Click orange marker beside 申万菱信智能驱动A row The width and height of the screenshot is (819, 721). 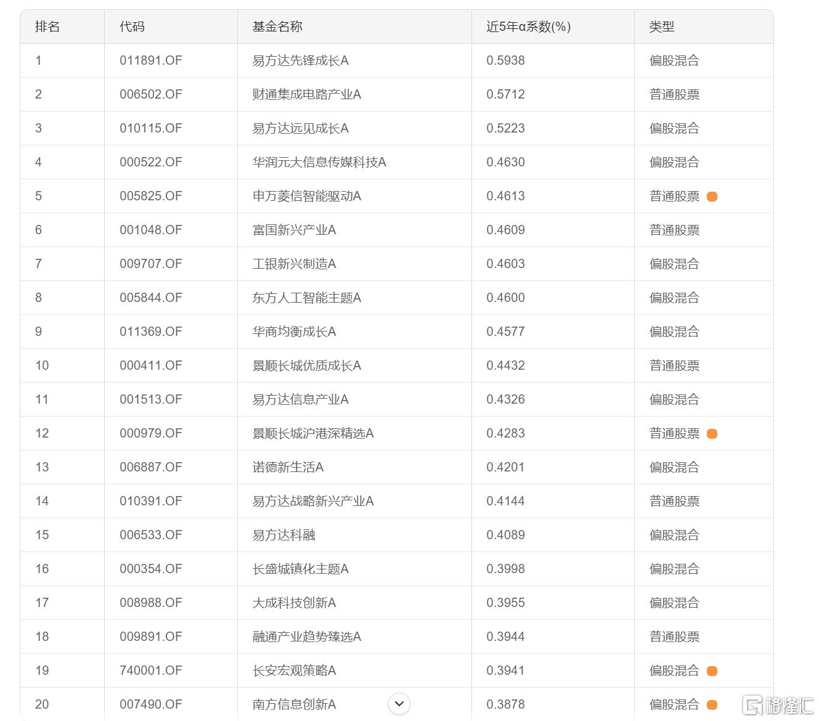point(712,197)
